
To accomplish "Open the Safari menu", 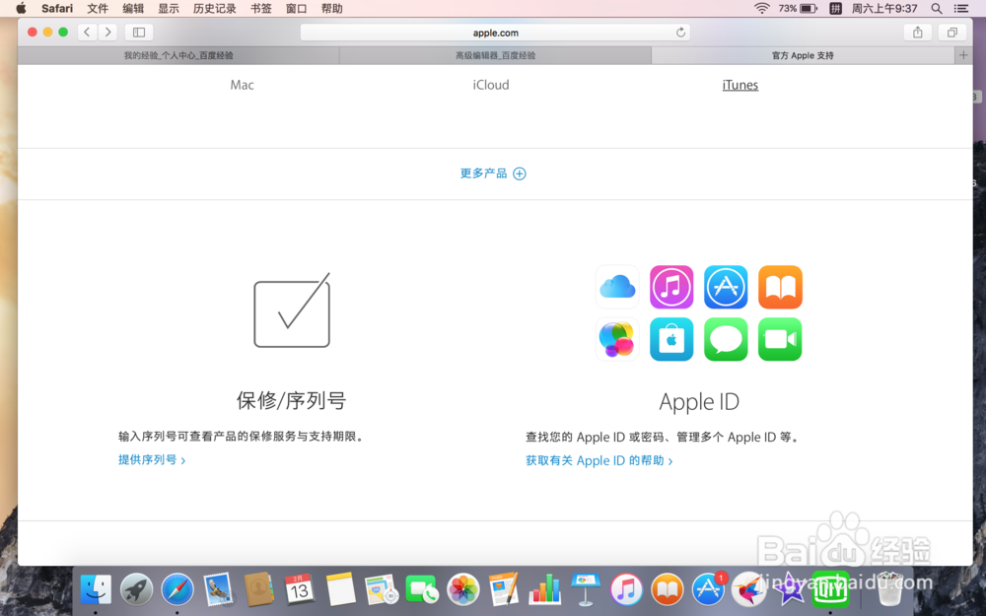I will pos(57,8).
